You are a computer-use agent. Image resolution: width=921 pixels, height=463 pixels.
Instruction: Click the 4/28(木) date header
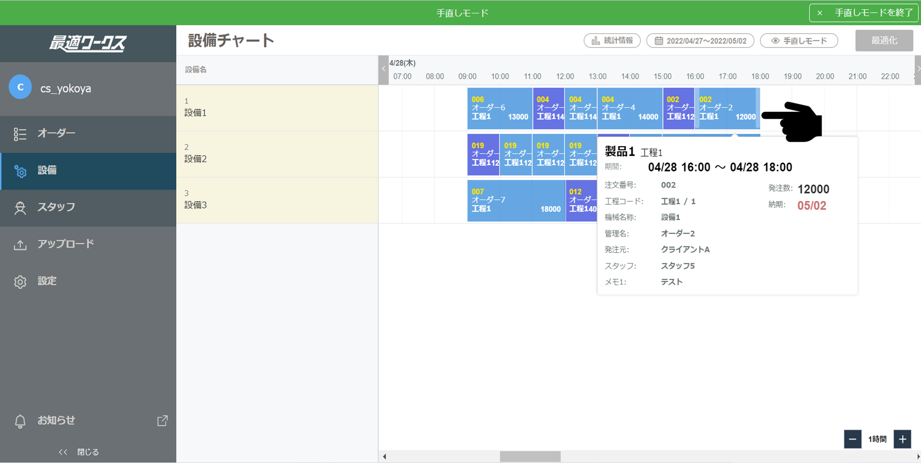pos(402,63)
